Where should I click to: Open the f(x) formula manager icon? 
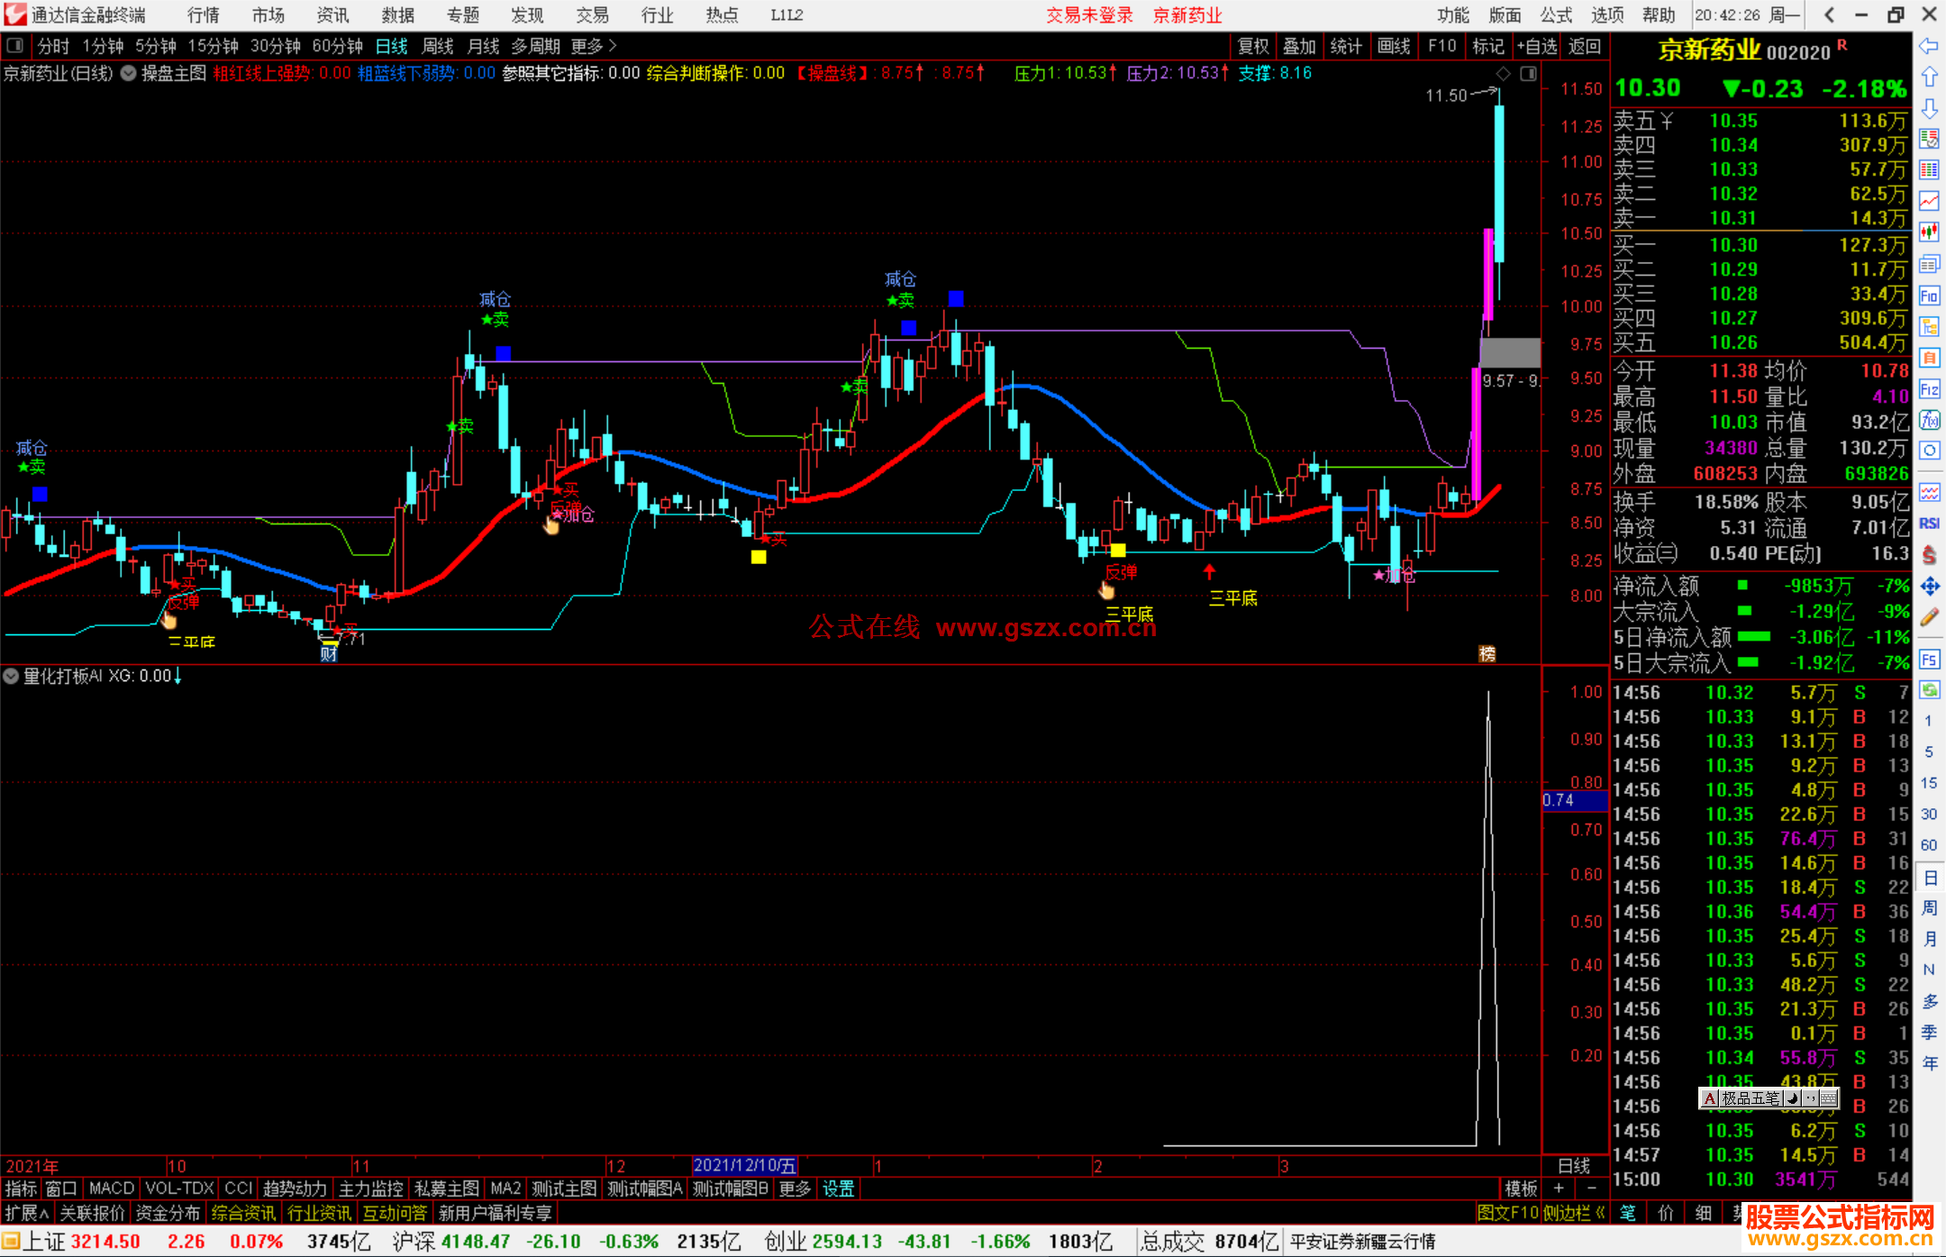click(x=1929, y=420)
